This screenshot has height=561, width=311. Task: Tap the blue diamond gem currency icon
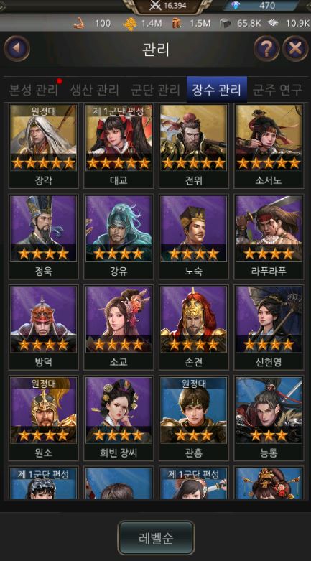pos(236,5)
